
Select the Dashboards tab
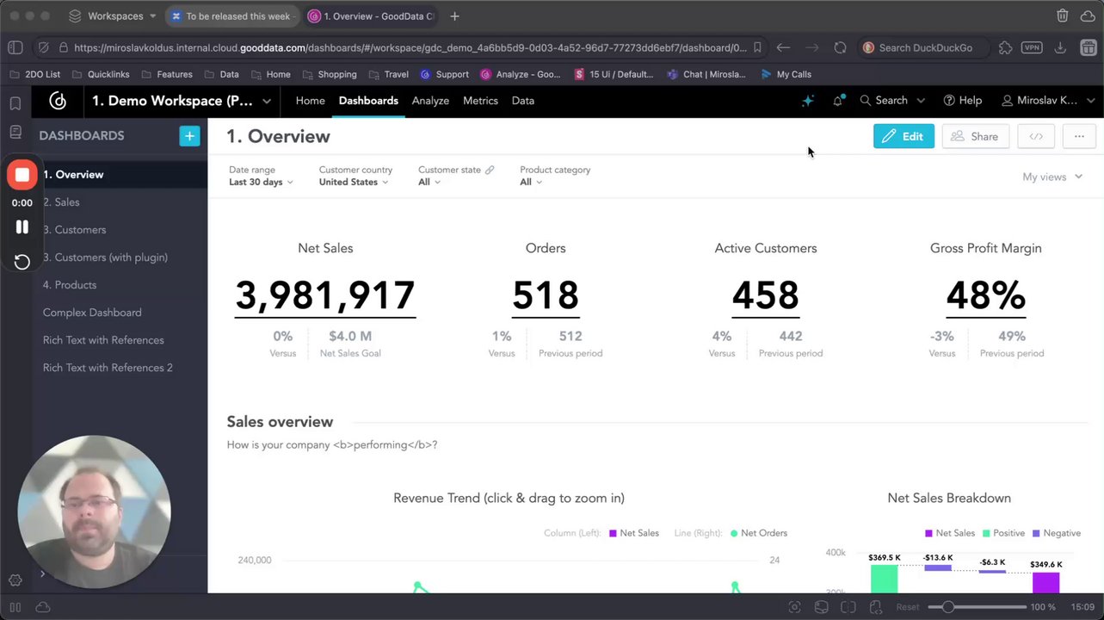point(368,101)
